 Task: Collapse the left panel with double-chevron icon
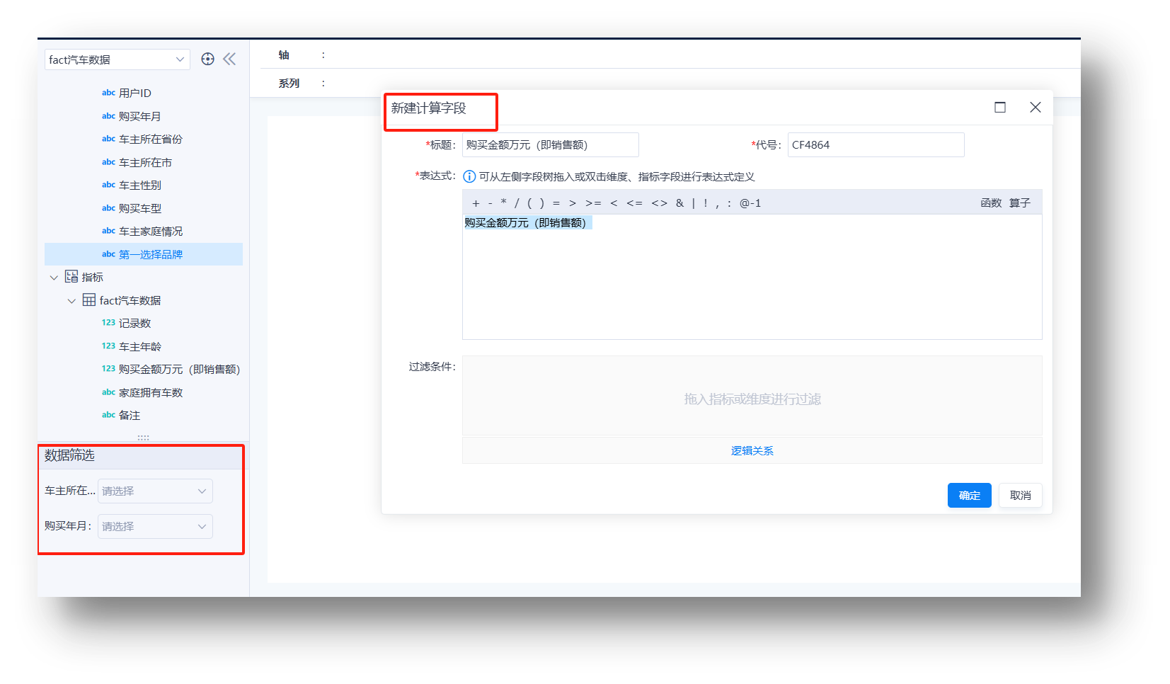point(229,59)
